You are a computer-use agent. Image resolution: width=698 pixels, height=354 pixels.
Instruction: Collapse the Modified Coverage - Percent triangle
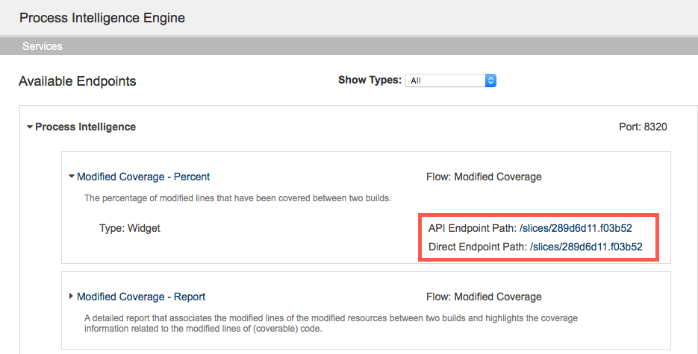71,177
